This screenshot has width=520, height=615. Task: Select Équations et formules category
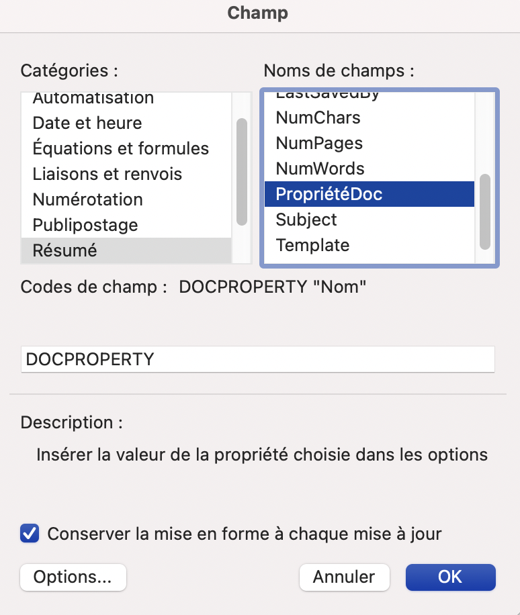pos(121,148)
